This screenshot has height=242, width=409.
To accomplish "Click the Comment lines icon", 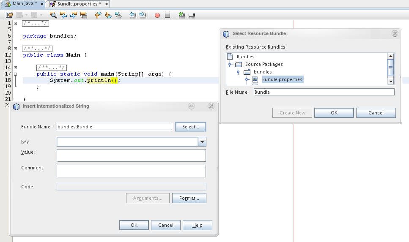I will coord(192,16).
